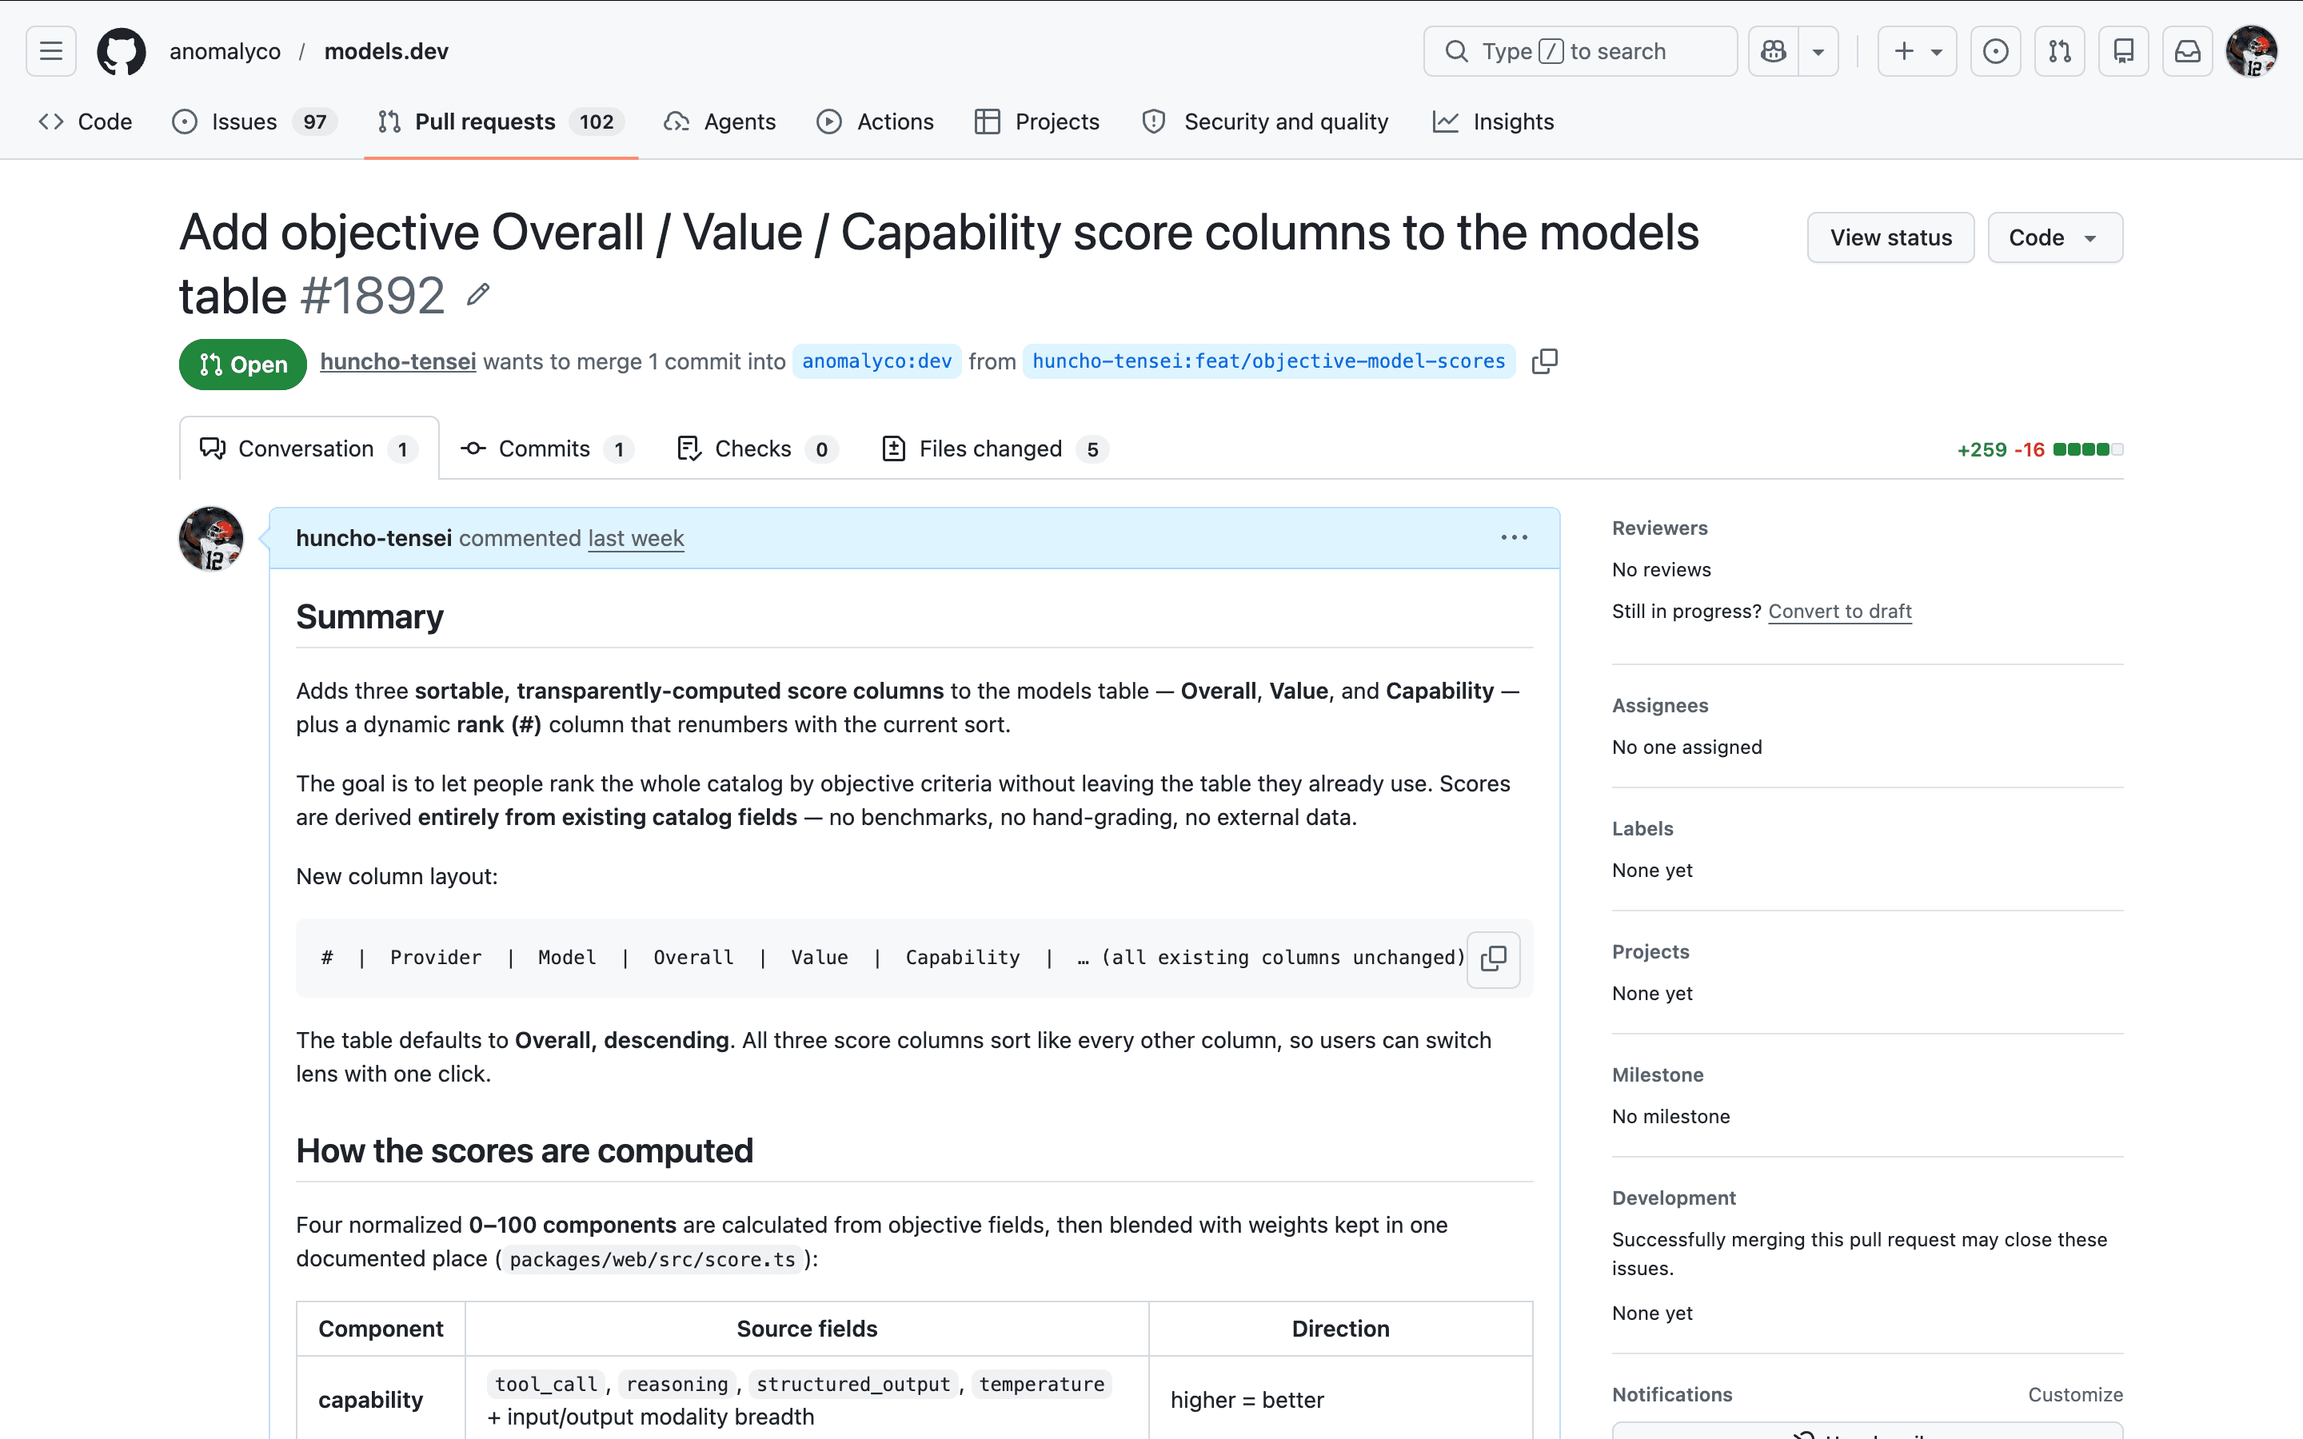Open the Security and quality tab

coord(1266,122)
